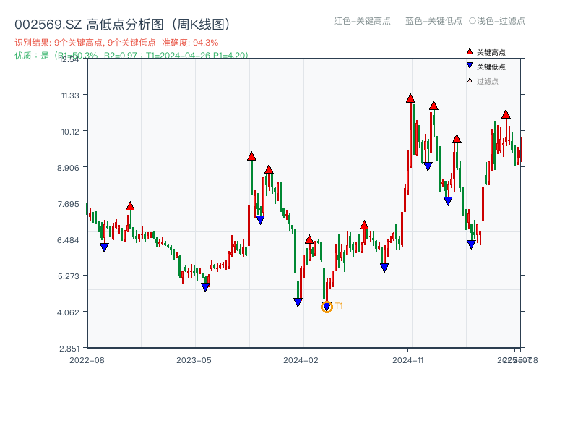Click the 2022-08 date axis label
The width and height of the screenshot is (578, 434).
tap(87, 360)
